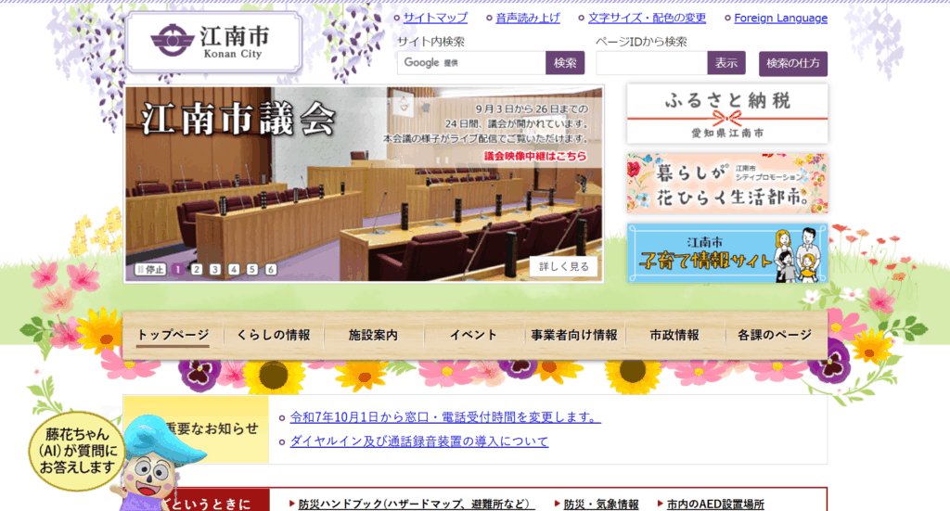Focus the Google site search field

tap(471, 63)
